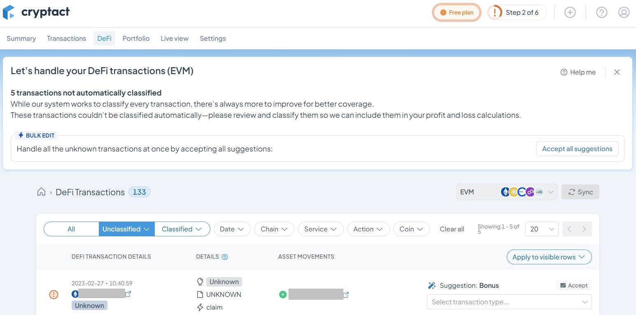Select the DeFi tab
636x315 pixels.
[104, 38]
